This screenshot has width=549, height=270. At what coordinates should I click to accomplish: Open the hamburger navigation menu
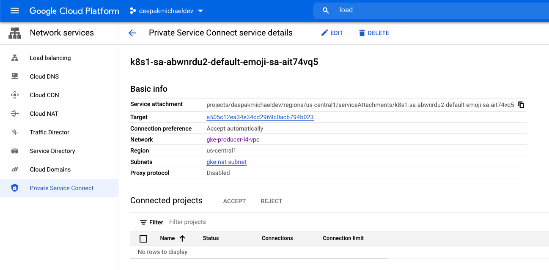point(15,11)
